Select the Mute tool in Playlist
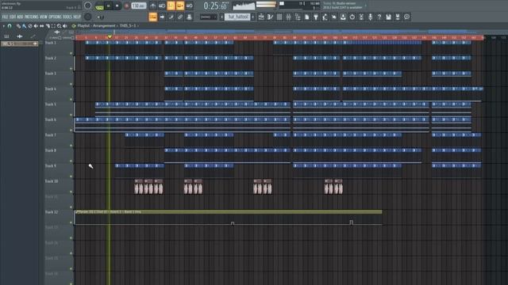The width and height of the screenshot is (508, 285). 36,26
